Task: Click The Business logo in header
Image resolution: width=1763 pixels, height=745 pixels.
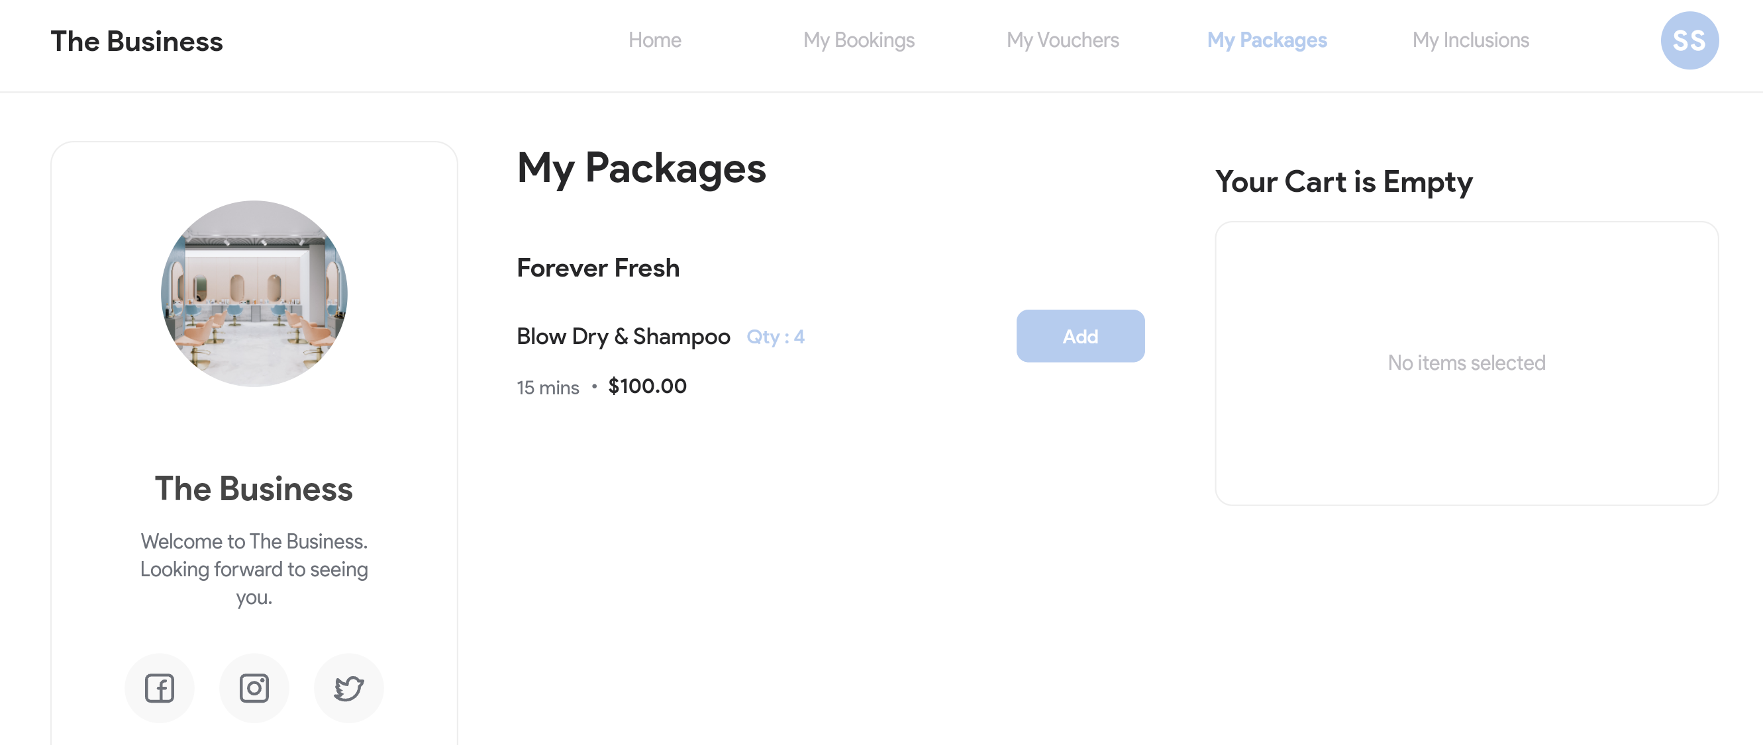Action: pos(137,41)
